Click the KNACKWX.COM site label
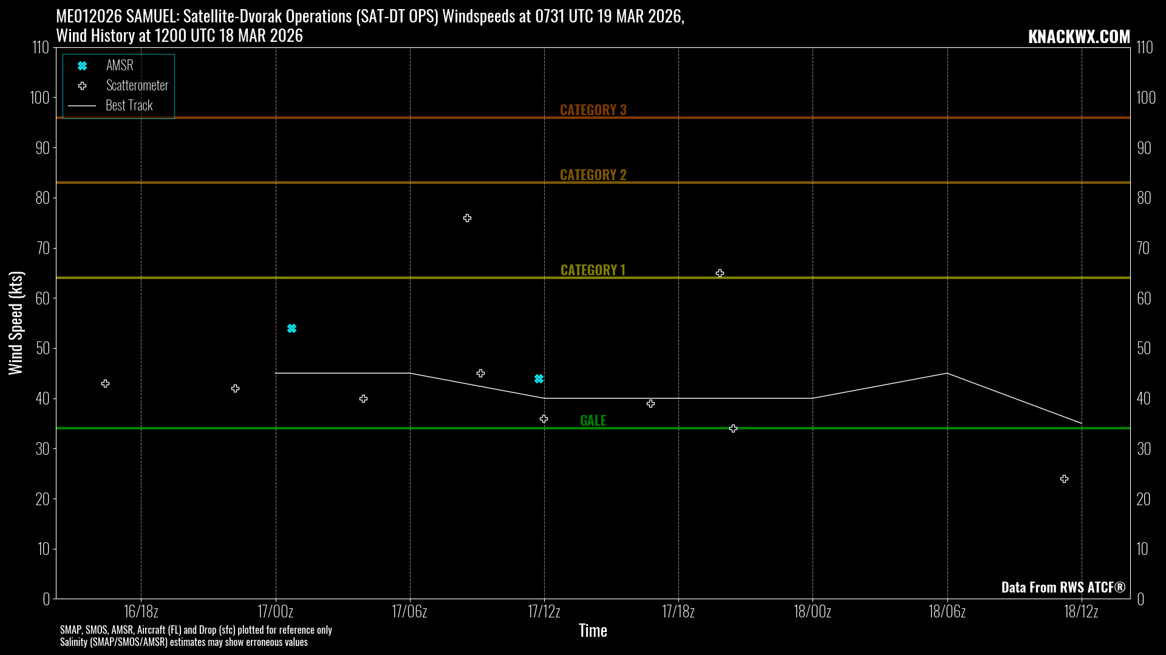Image resolution: width=1166 pixels, height=655 pixels. coord(1079,36)
